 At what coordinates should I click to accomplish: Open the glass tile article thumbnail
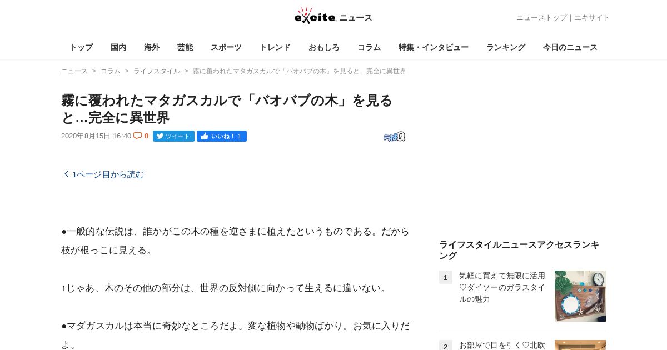click(580, 296)
